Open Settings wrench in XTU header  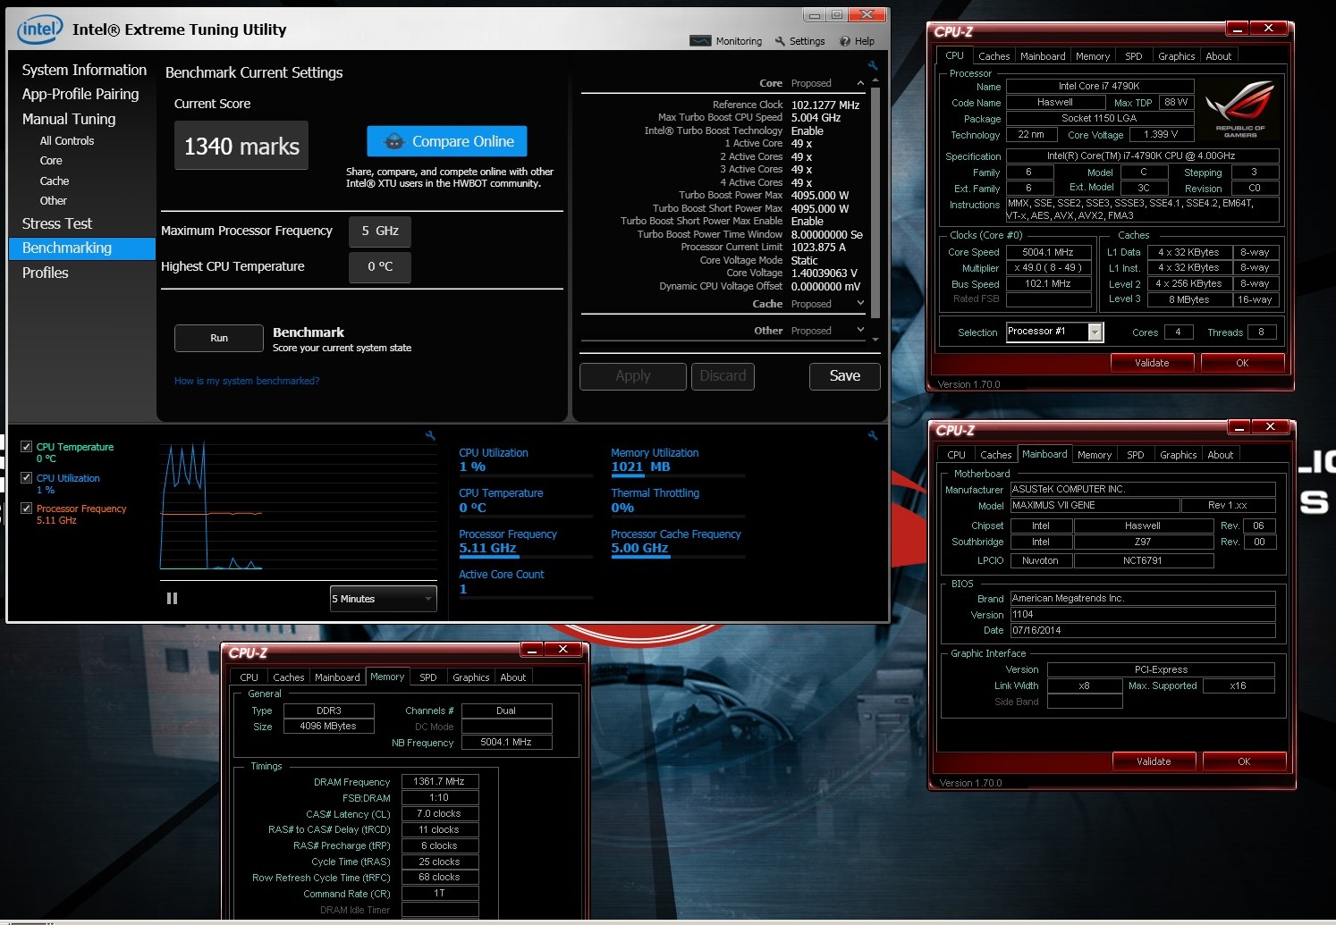[x=800, y=41]
